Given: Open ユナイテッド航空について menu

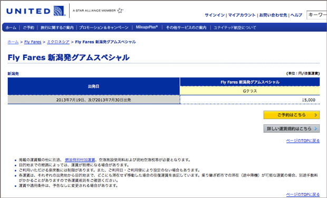Looking at the screenshot, I should [x=235, y=27].
